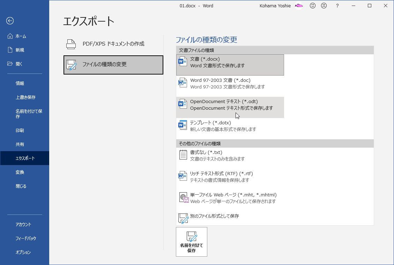Select Word 97-2003 文書 (*.doc) file type
The width and height of the screenshot is (394, 265).
pyautogui.click(x=230, y=86)
